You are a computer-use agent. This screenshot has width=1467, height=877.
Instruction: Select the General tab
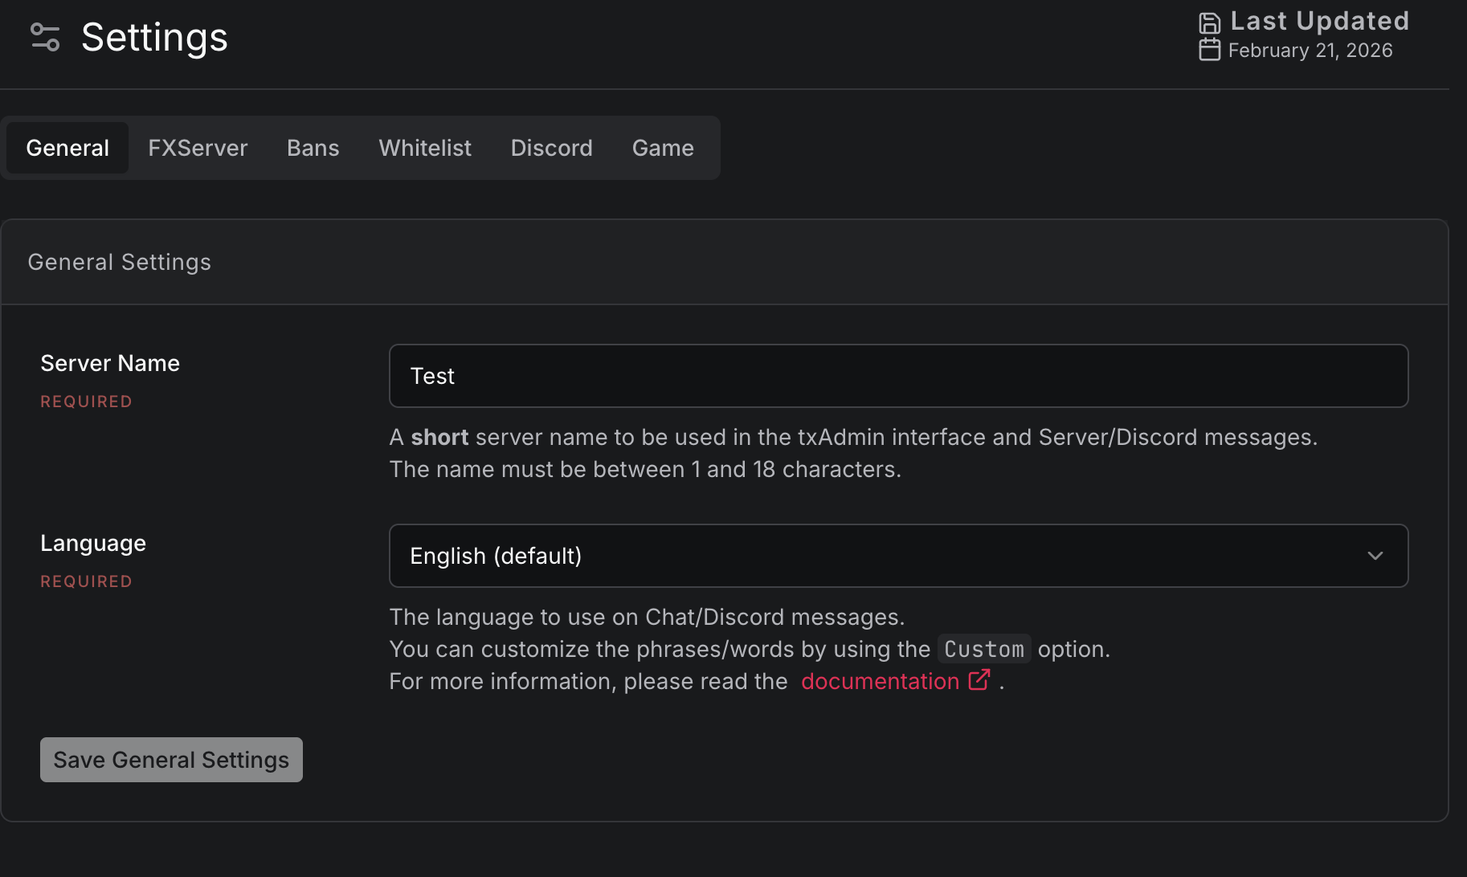67,148
